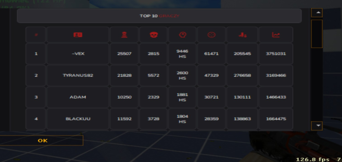
Task: Click the value 2815 in VEX row
Action: click(x=154, y=53)
